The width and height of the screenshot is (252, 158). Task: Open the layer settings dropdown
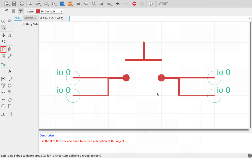coord(7,11)
